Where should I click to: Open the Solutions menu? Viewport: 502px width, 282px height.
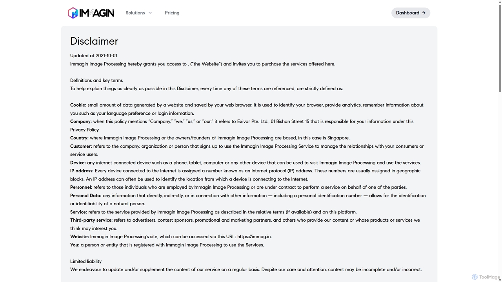coord(139,13)
